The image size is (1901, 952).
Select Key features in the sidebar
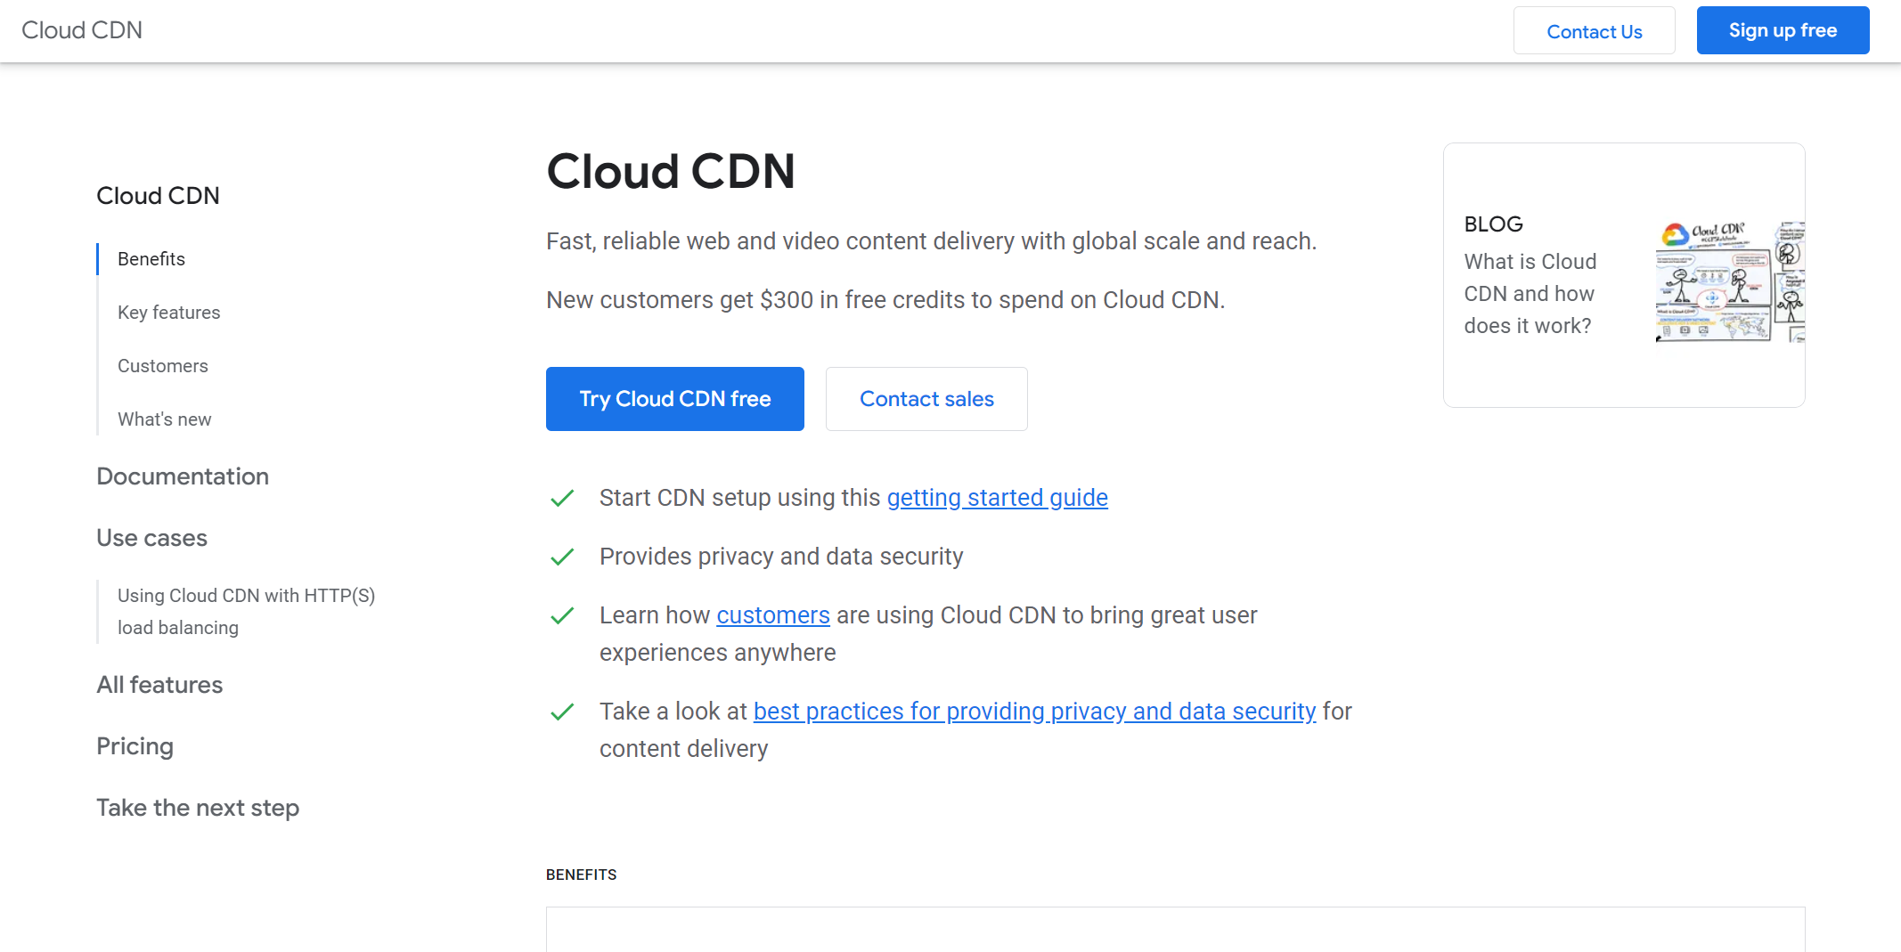click(x=168, y=313)
